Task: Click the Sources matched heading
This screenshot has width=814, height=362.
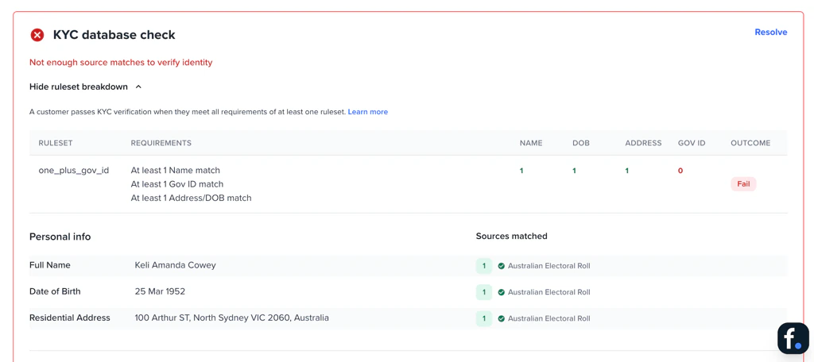Action: point(511,236)
